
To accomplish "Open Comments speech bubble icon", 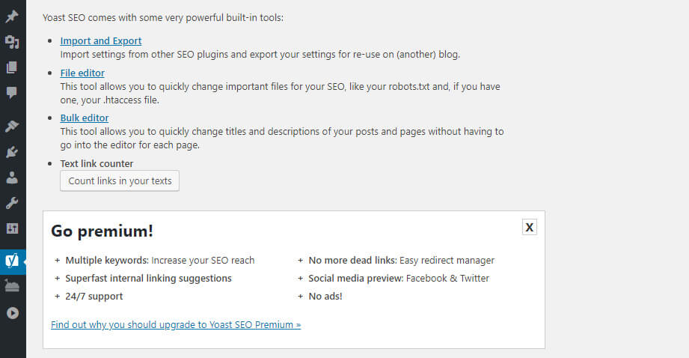I will [x=12, y=93].
